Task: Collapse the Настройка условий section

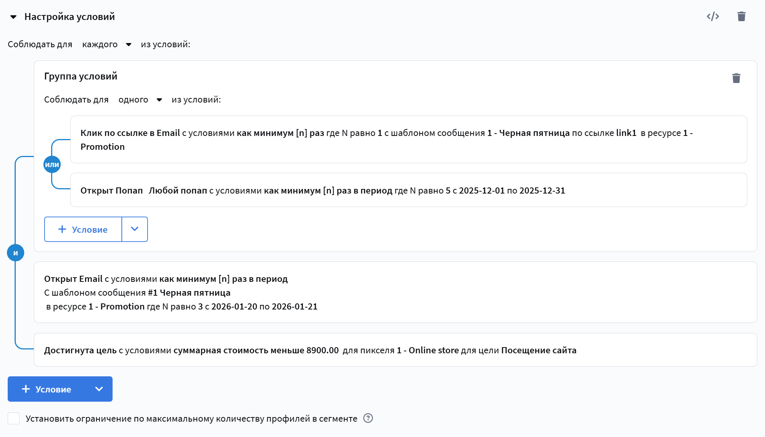Action: click(x=13, y=17)
